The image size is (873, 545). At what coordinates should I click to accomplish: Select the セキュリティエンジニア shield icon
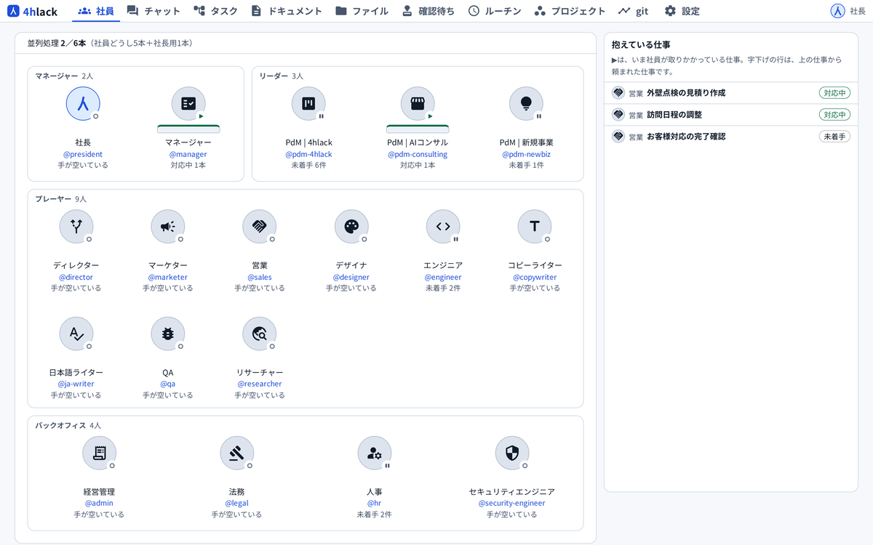pyautogui.click(x=512, y=453)
